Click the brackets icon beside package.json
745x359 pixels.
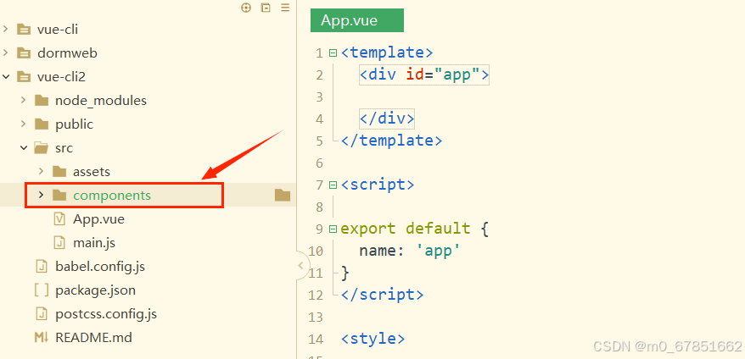42,290
